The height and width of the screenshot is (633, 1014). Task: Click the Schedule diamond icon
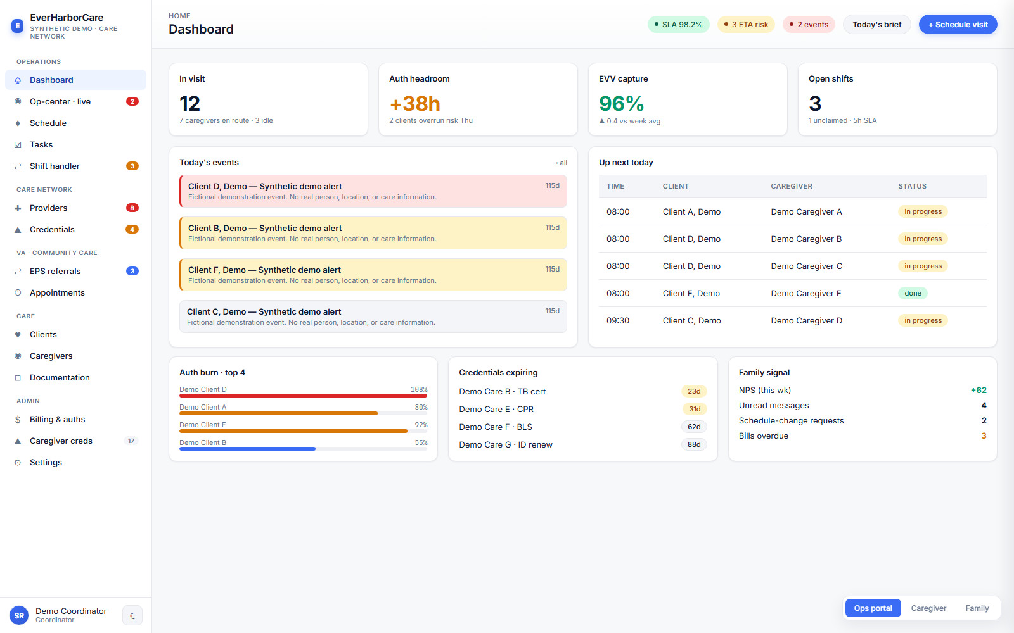click(18, 123)
